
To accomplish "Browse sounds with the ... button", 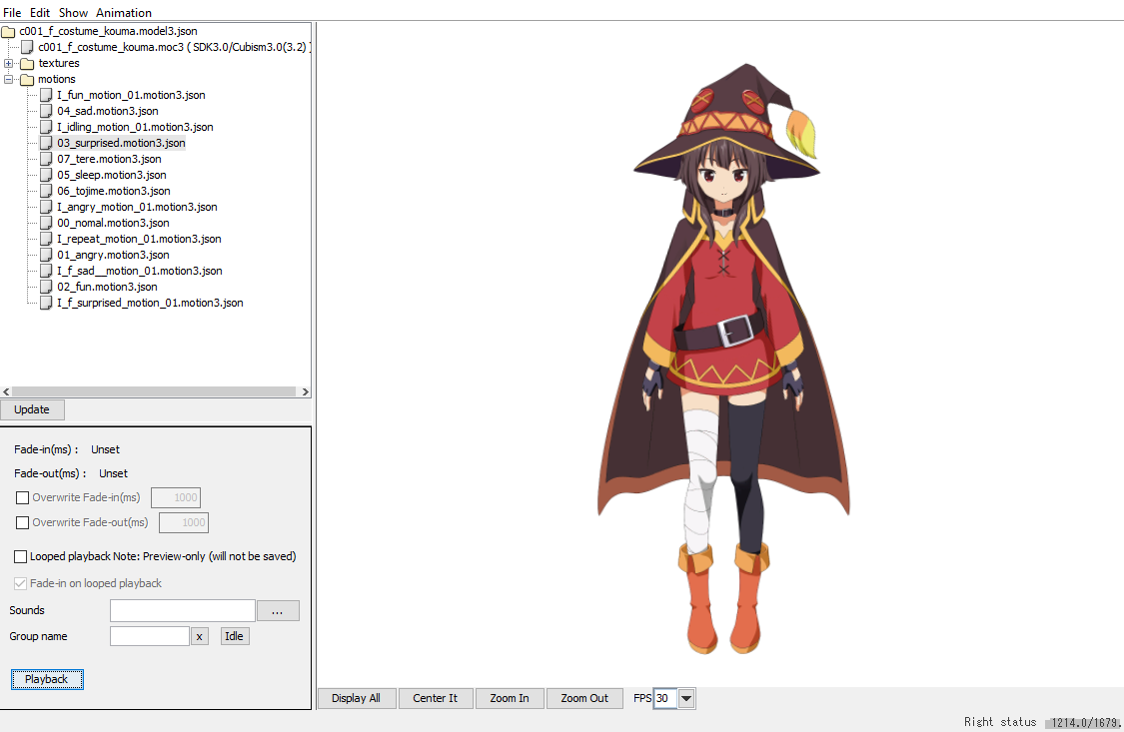I will tap(278, 611).
